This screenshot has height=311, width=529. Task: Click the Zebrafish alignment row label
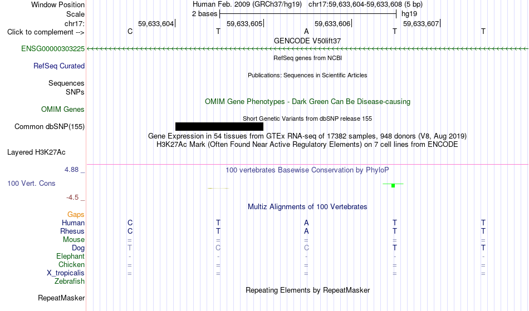click(x=70, y=281)
